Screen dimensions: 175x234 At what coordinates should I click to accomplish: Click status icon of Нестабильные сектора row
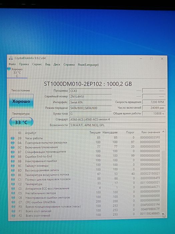[13, 193]
